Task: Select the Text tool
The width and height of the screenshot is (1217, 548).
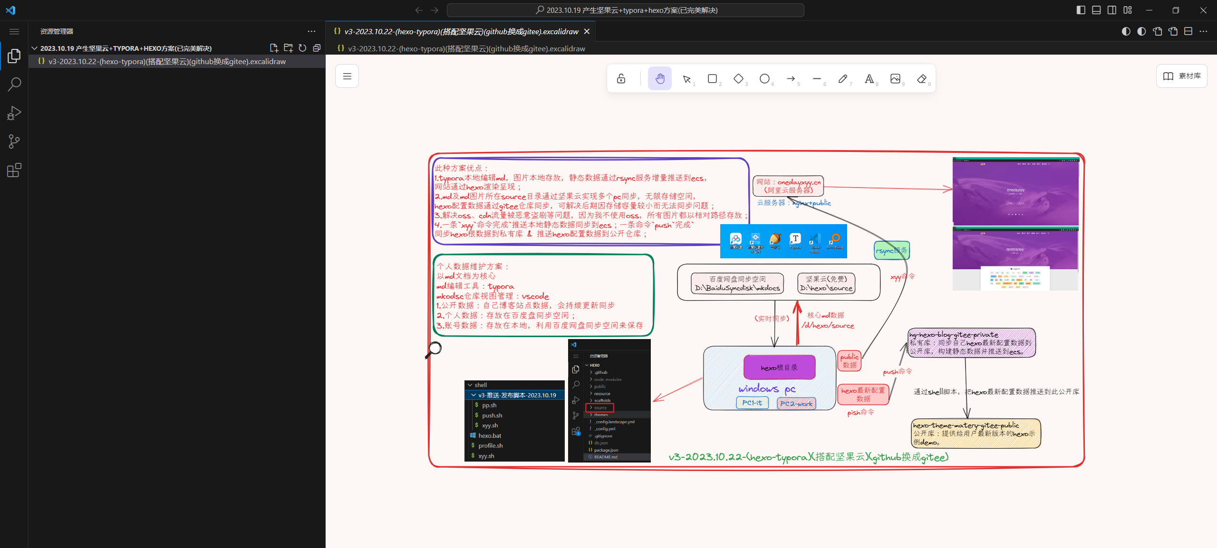Action: (x=869, y=79)
